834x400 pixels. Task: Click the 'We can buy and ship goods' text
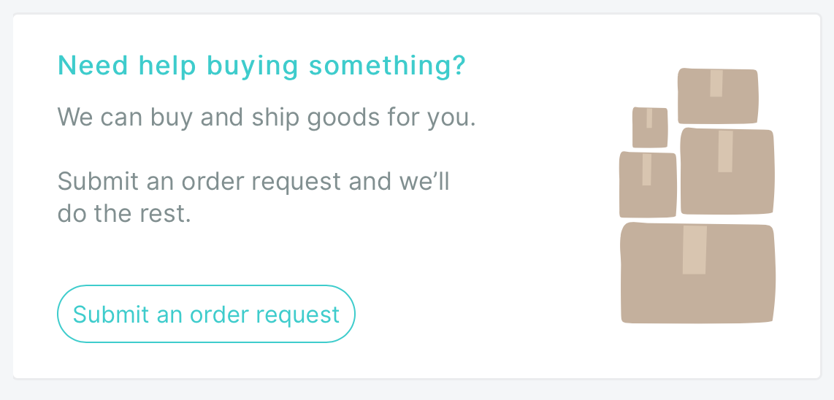pyautogui.click(x=218, y=117)
